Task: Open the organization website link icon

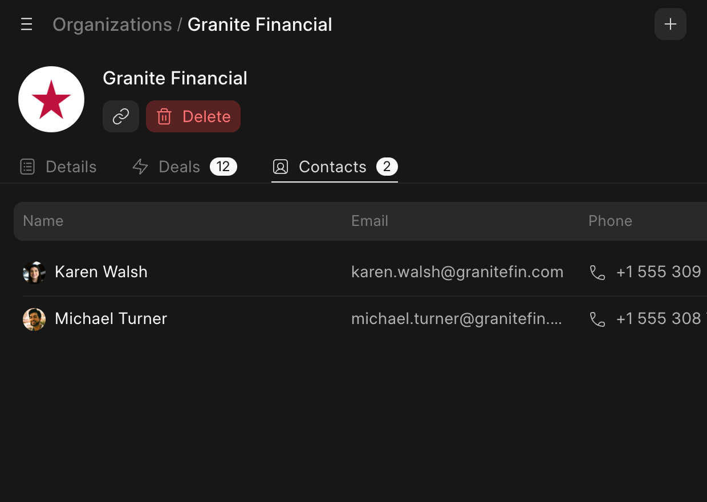Action: pyautogui.click(x=121, y=116)
